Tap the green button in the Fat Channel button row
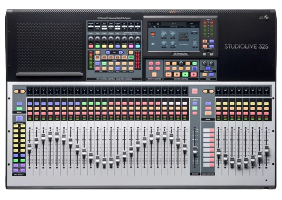The height and width of the screenshot is (200, 282). coord(131,57)
